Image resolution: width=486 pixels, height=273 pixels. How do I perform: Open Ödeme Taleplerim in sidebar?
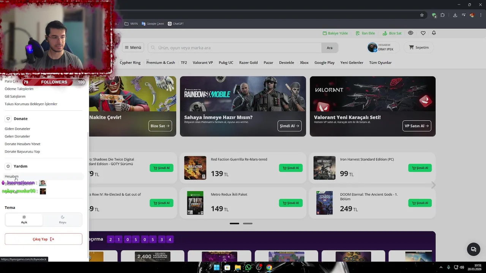point(19,89)
